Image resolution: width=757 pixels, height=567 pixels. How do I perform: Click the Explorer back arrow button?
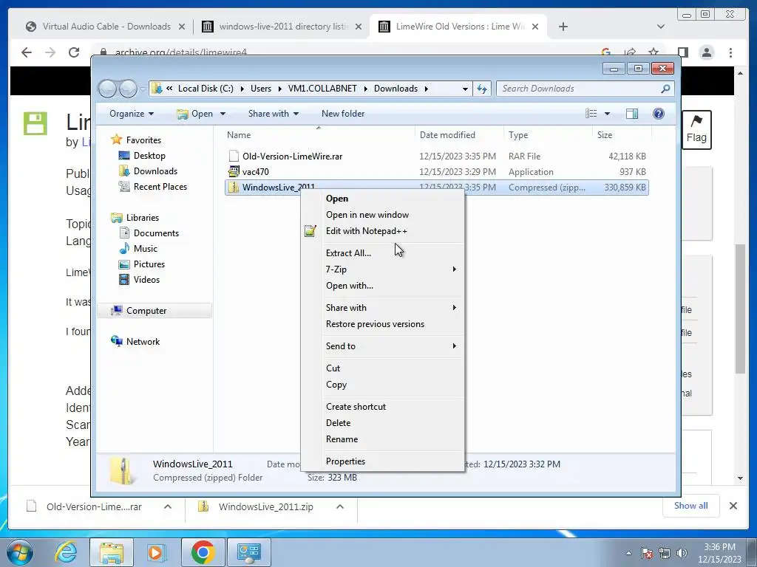pyautogui.click(x=107, y=89)
